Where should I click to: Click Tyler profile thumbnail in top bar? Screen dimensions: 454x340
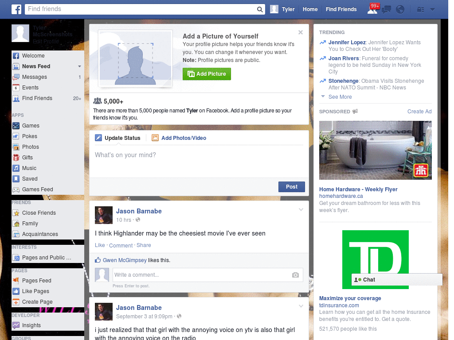coord(274,9)
